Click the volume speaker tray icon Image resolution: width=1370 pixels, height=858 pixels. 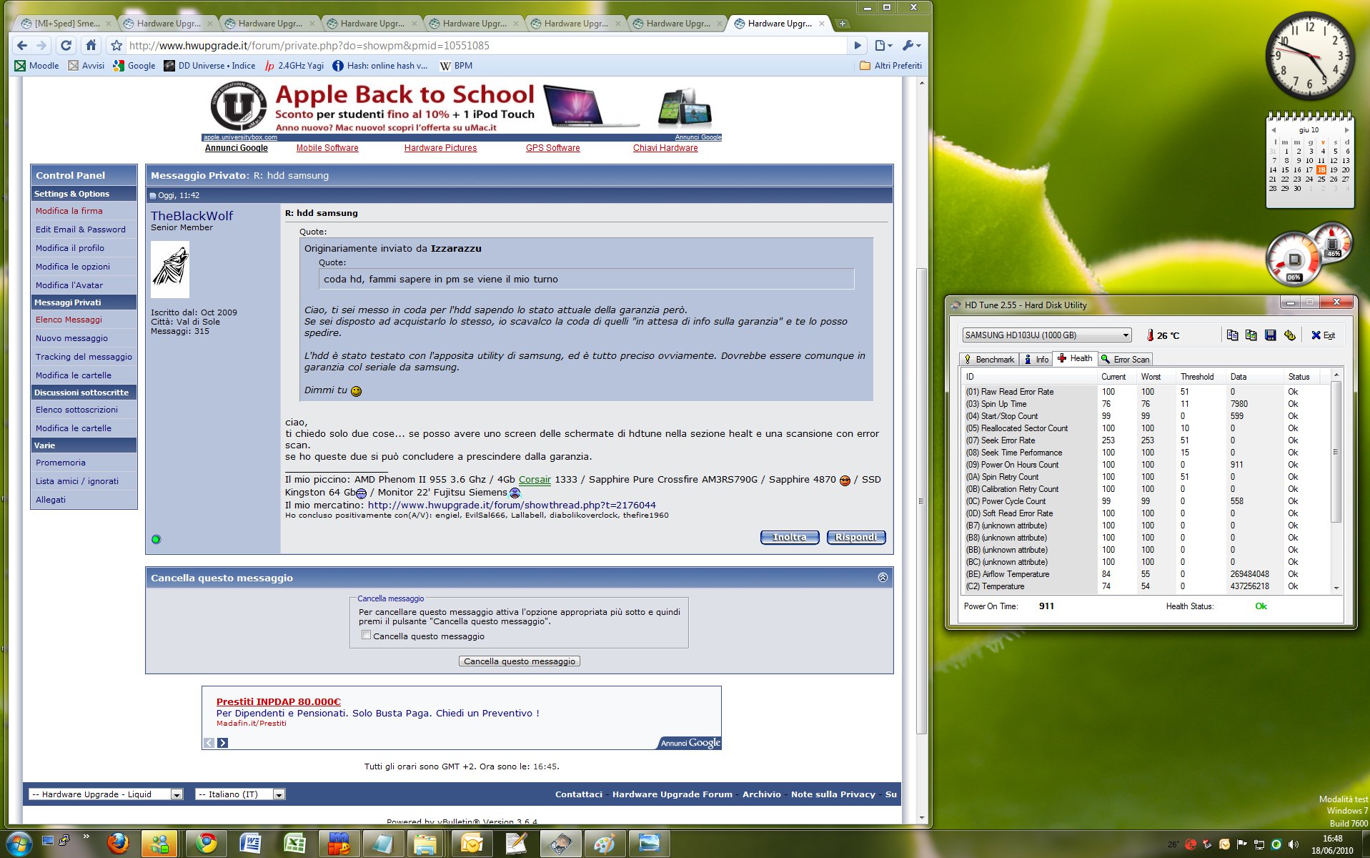[1293, 844]
